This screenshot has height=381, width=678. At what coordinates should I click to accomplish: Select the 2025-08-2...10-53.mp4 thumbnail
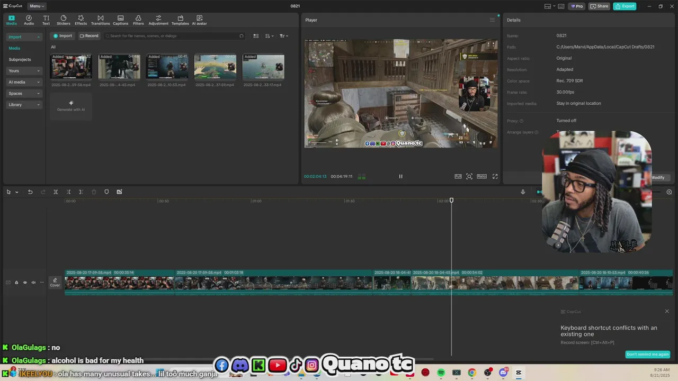click(x=167, y=67)
